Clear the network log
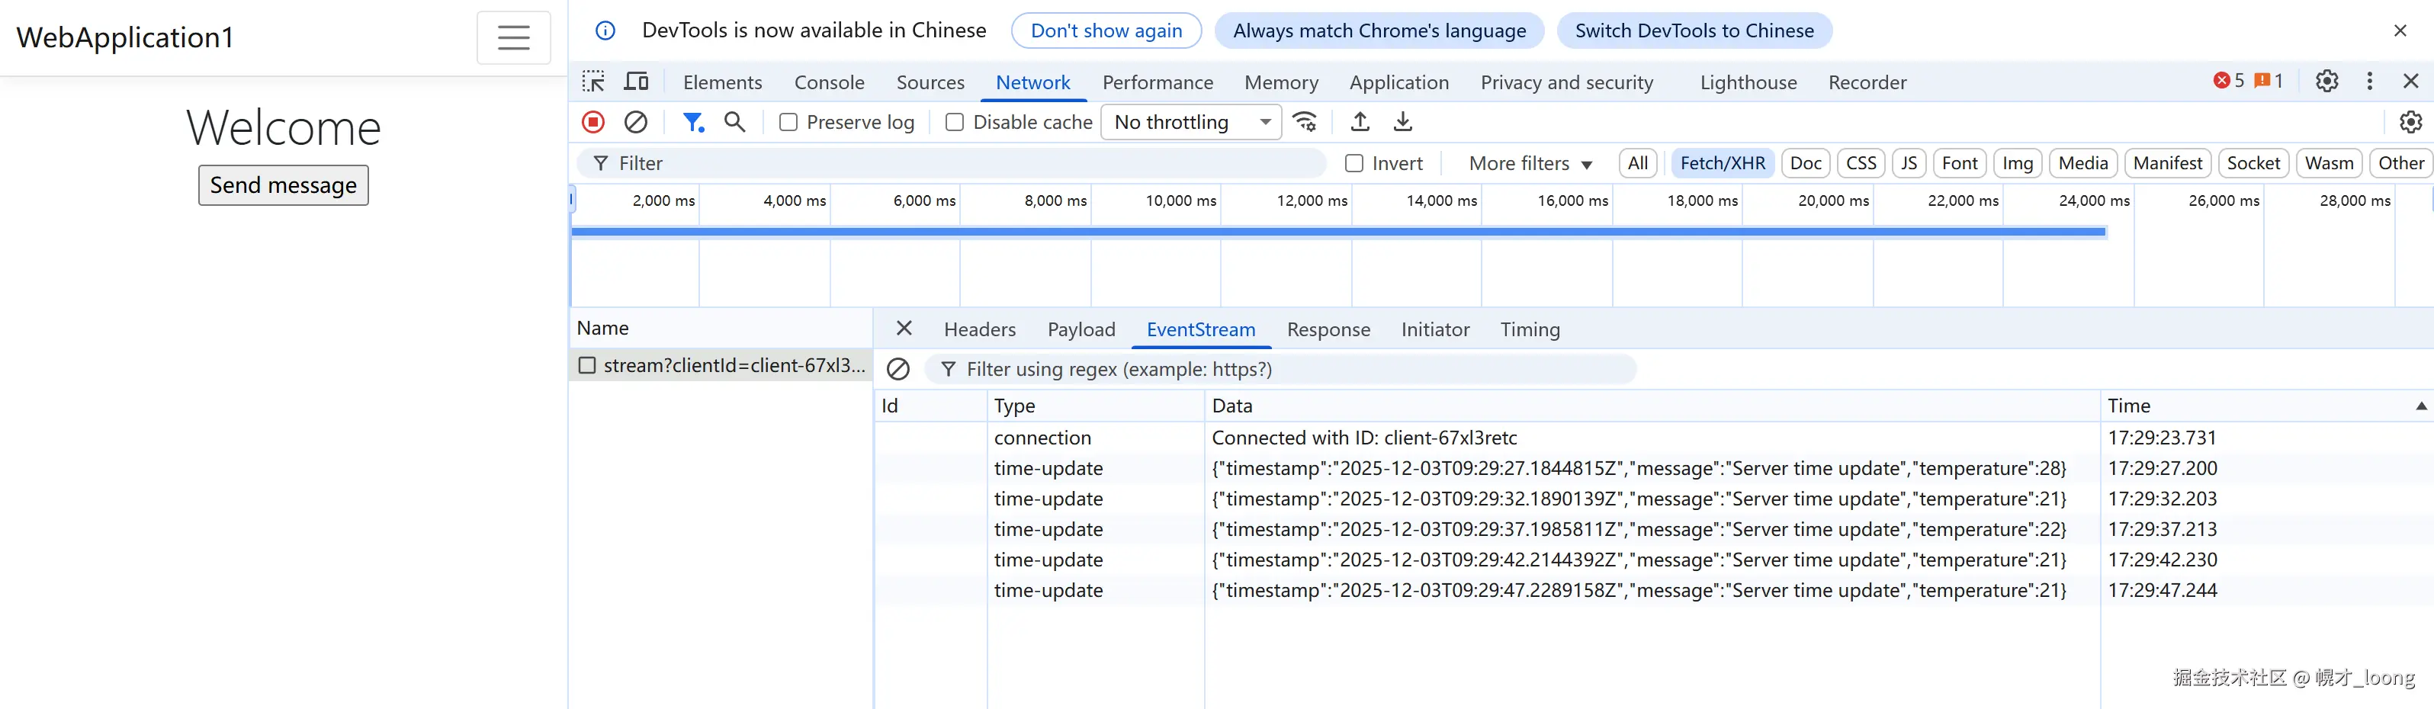The image size is (2434, 709). coord(636,122)
